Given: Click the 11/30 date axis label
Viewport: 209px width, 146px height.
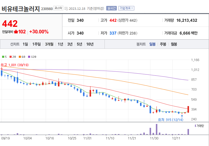Looking at the screenshot, I should [154, 138].
